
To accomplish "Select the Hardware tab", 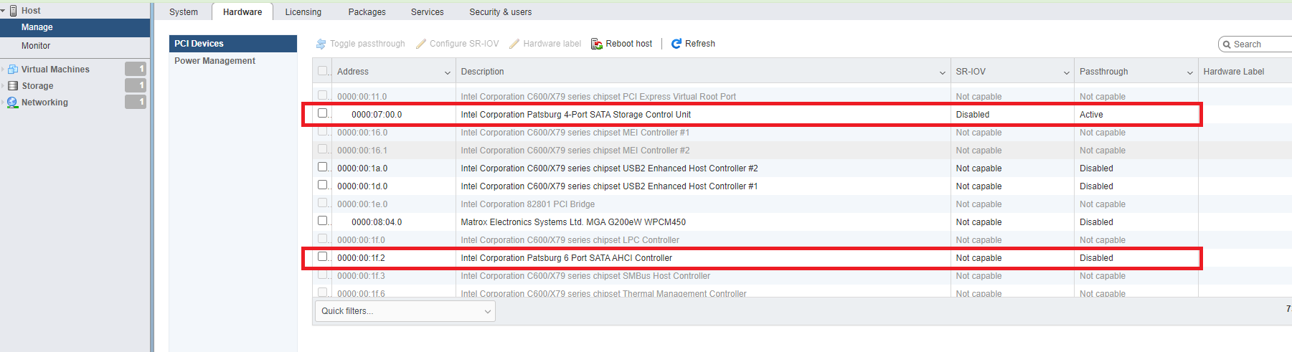I will pyautogui.click(x=242, y=12).
